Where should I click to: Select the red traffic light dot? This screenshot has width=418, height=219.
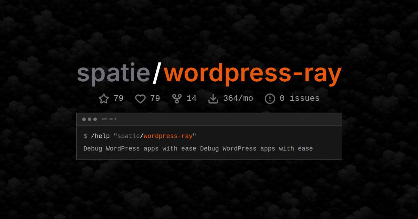coord(84,119)
